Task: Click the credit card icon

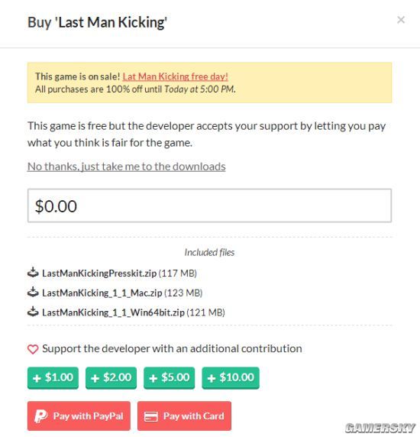Action: click(x=151, y=416)
